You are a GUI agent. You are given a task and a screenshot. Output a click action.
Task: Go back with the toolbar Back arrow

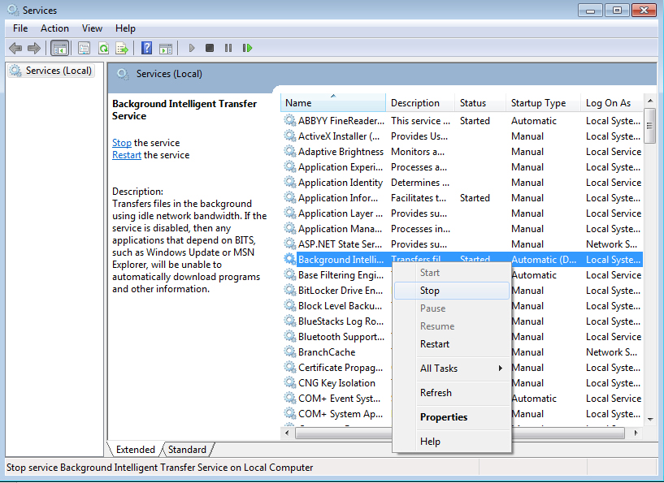coord(15,48)
